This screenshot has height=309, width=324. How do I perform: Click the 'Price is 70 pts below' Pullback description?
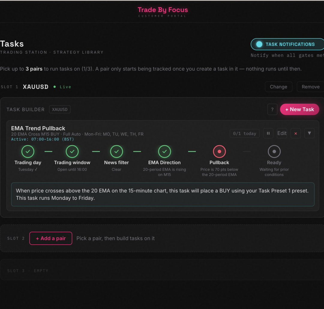pos(219,172)
